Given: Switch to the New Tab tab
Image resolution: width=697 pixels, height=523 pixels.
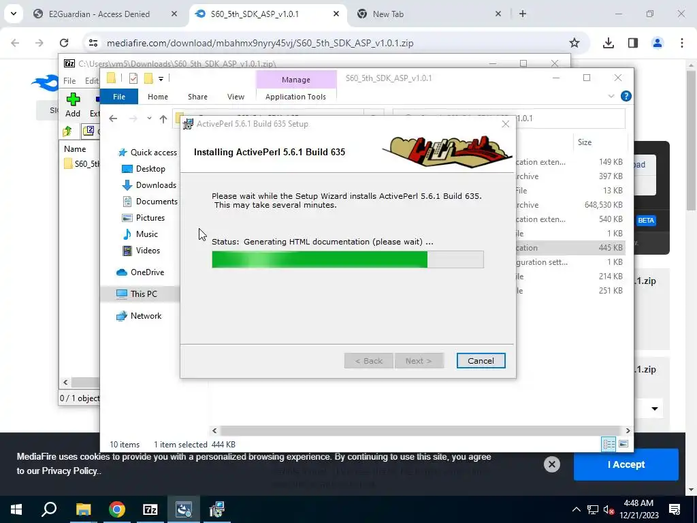Looking at the screenshot, I should 388,14.
